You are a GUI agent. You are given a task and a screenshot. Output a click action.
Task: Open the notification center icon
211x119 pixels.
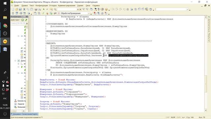click(x=5, y=114)
